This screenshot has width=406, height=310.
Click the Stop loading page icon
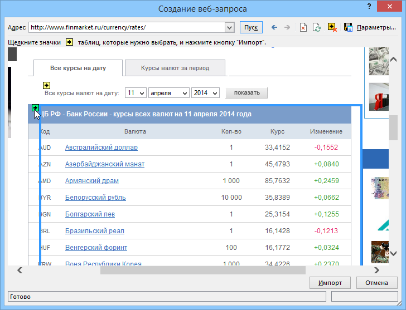[303, 27]
